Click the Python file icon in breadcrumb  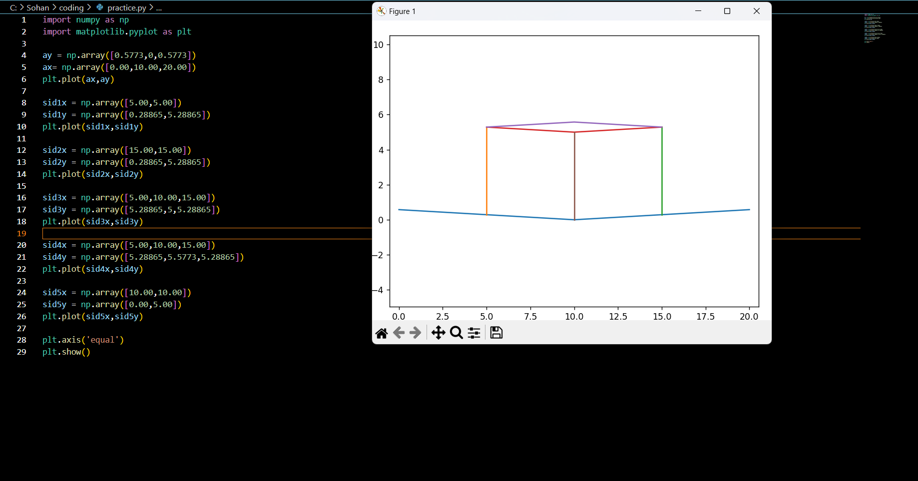pos(100,7)
